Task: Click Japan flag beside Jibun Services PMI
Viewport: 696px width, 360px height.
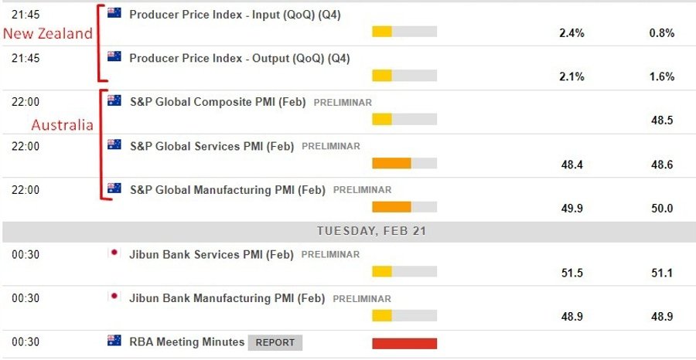Action: pyautogui.click(x=114, y=253)
